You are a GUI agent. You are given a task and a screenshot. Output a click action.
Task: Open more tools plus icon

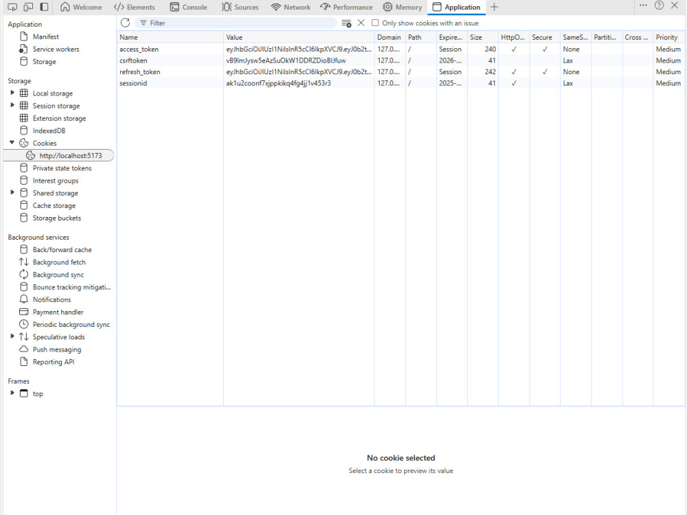tap(494, 7)
